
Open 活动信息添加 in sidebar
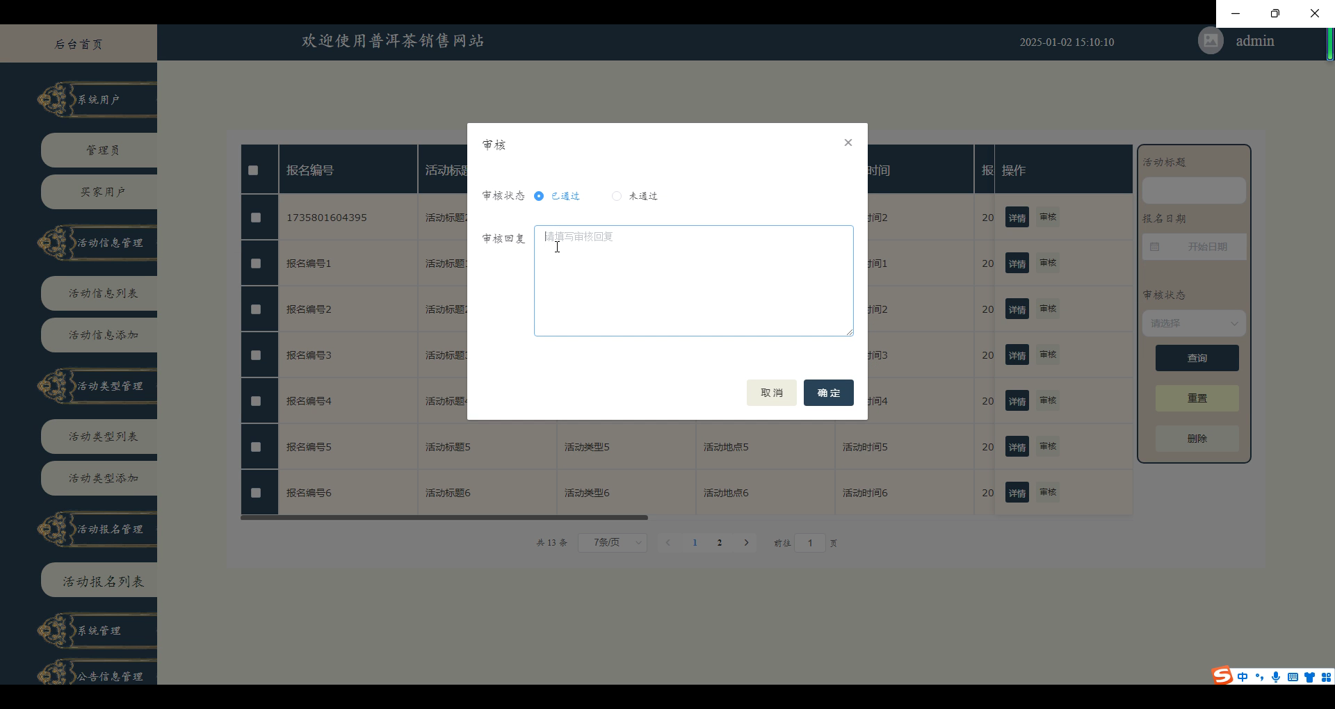tap(99, 335)
